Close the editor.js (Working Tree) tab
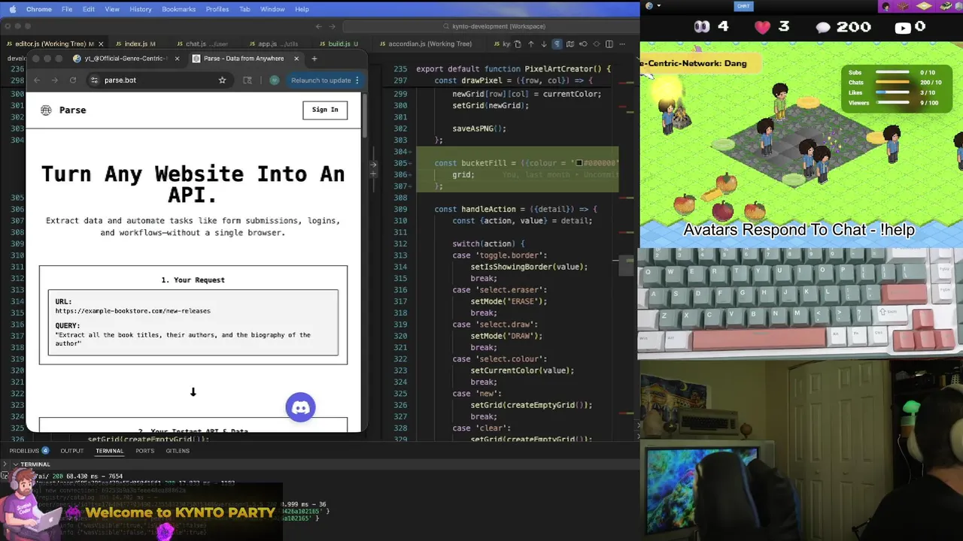The image size is (963, 541). [100, 44]
